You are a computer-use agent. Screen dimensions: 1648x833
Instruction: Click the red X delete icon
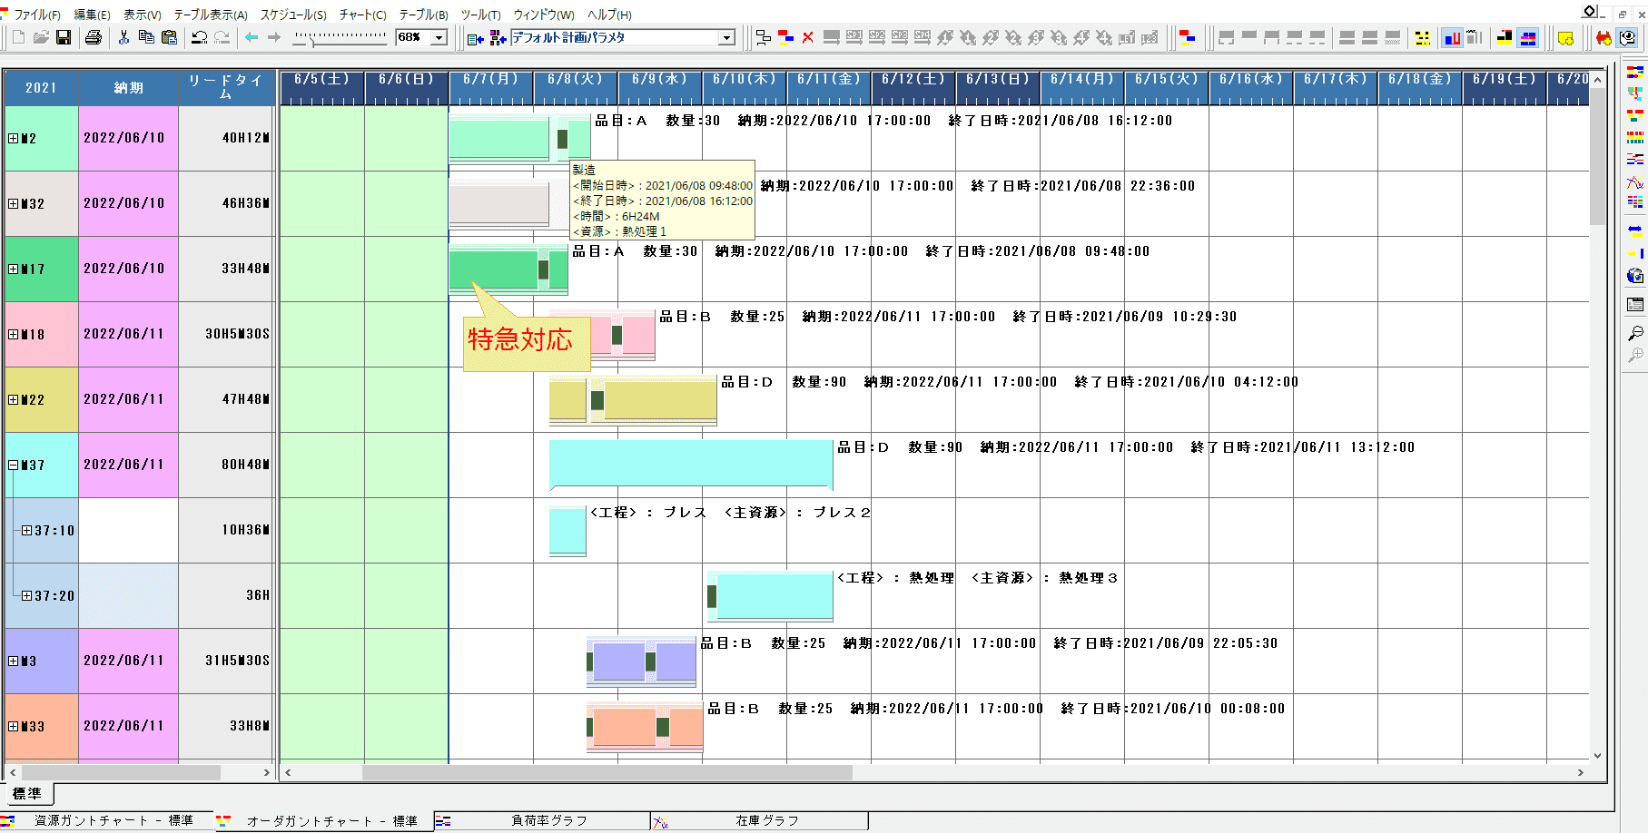pos(807,37)
